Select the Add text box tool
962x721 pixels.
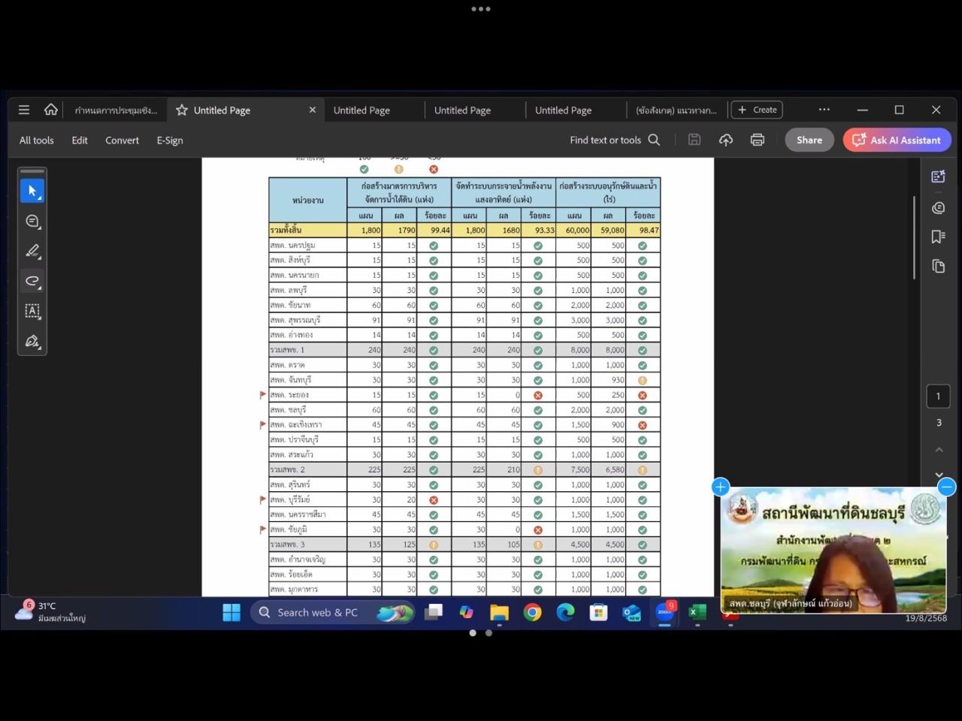coord(32,311)
